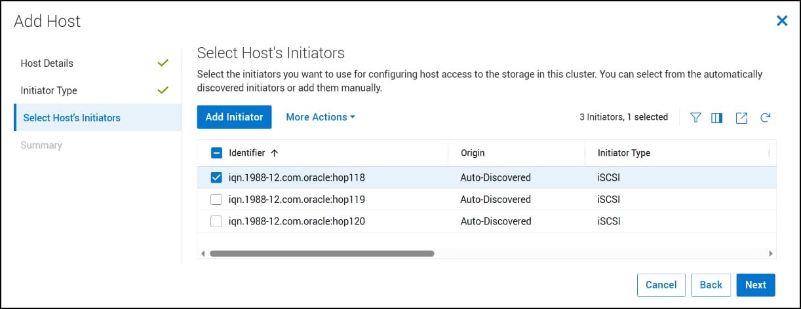Click the Host Details green checkmark

[163, 64]
